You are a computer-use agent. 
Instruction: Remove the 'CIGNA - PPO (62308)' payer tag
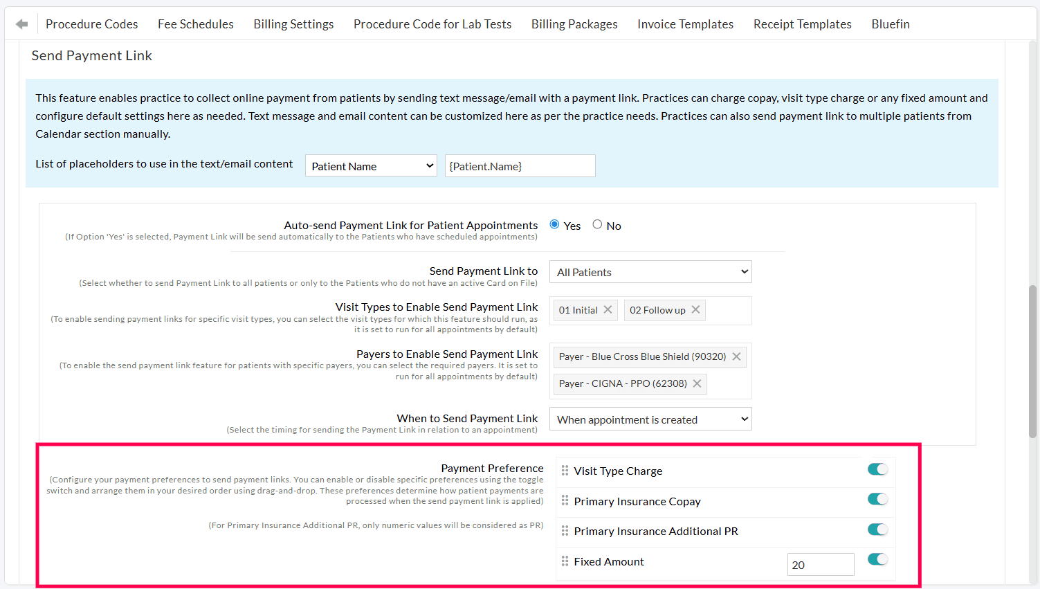click(697, 383)
